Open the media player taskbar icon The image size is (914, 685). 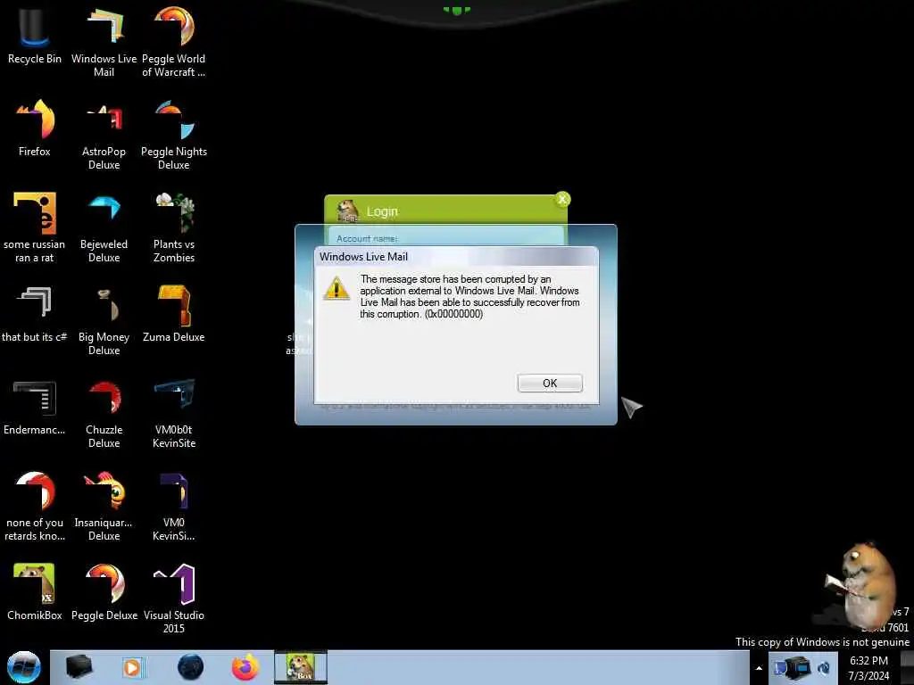click(132, 667)
